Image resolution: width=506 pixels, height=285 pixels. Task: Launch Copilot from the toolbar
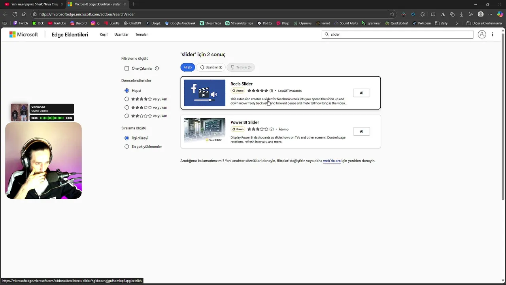coord(500,14)
